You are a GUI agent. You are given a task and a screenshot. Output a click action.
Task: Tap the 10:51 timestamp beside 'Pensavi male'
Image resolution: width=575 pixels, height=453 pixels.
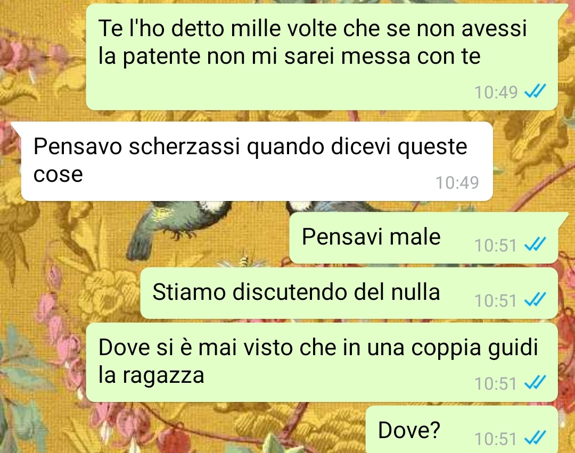click(x=496, y=245)
